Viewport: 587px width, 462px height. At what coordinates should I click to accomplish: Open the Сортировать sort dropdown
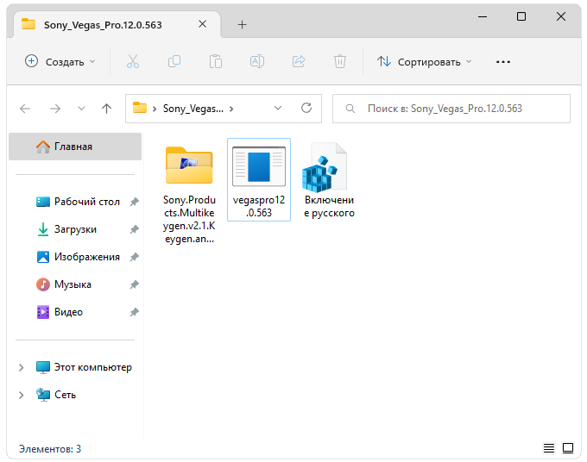[426, 61]
